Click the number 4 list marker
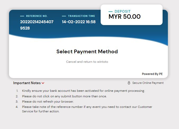The height and width of the screenshot is (129, 179). pos(17,107)
